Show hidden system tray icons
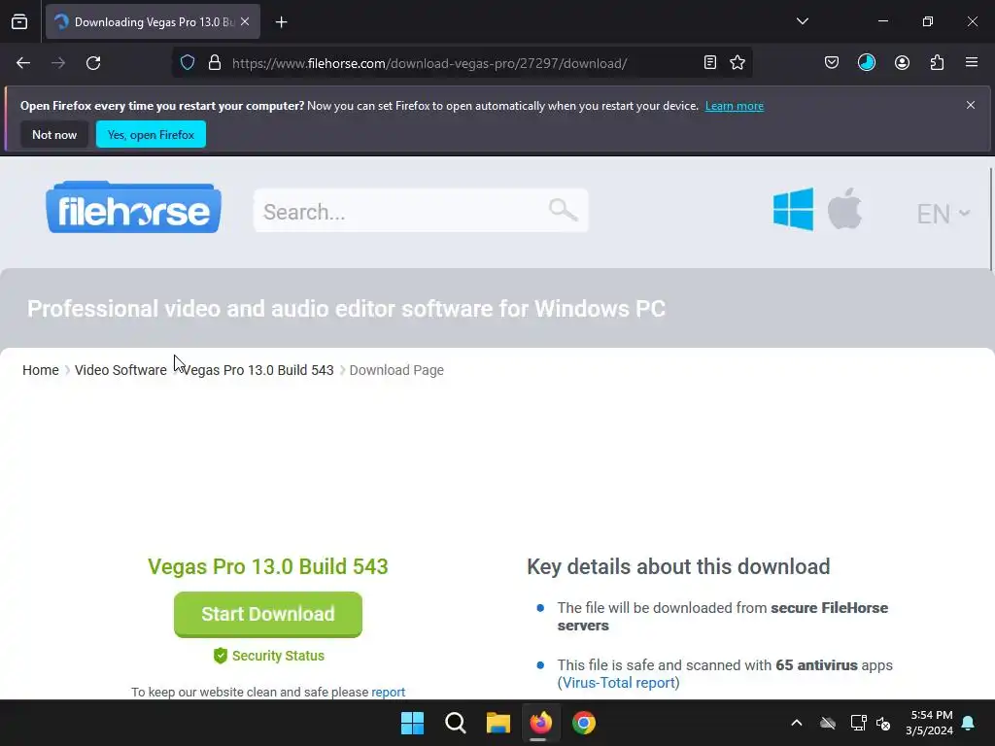Viewport: 995px width, 746px height. click(797, 723)
